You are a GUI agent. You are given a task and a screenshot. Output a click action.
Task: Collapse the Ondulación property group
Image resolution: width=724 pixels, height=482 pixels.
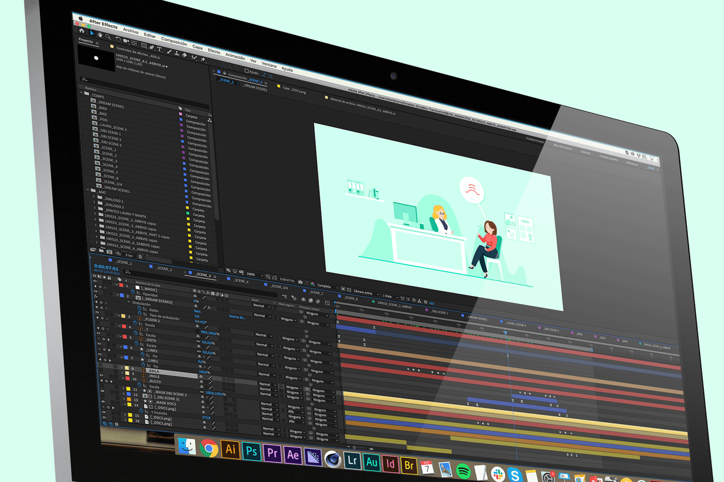[x=129, y=302]
